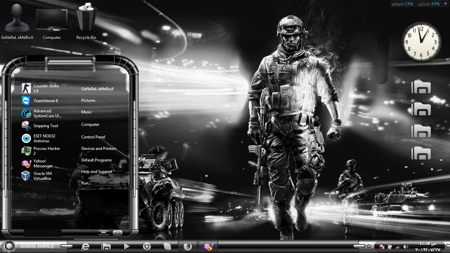Click the media player taskbar icon
The width and height of the screenshot is (450, 253).
[x=127, y=246]
